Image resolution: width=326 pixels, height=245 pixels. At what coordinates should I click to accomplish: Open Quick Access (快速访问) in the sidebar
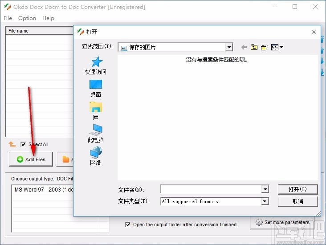96,66
